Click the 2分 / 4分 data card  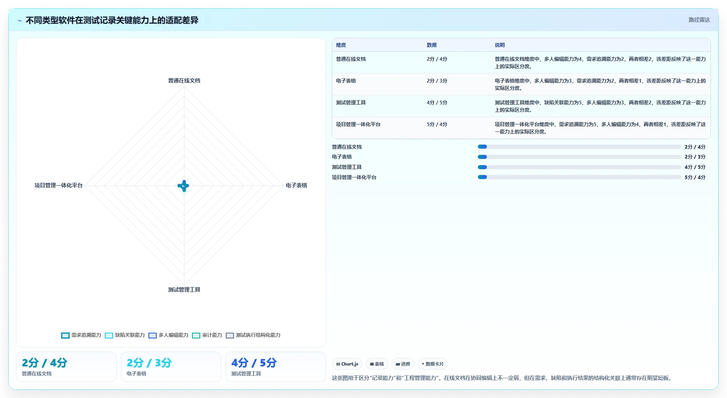coord(66,367)
